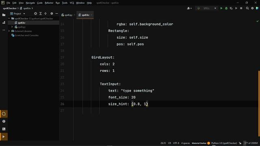Open the Project tool window folder icon
Image resolution: width=260 pixels, height=146 pixels.
click(4, 15)
